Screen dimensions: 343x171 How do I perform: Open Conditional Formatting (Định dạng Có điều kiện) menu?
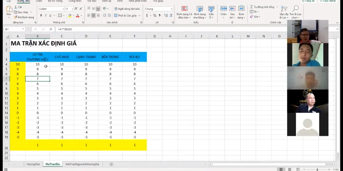tap(184, 12)
